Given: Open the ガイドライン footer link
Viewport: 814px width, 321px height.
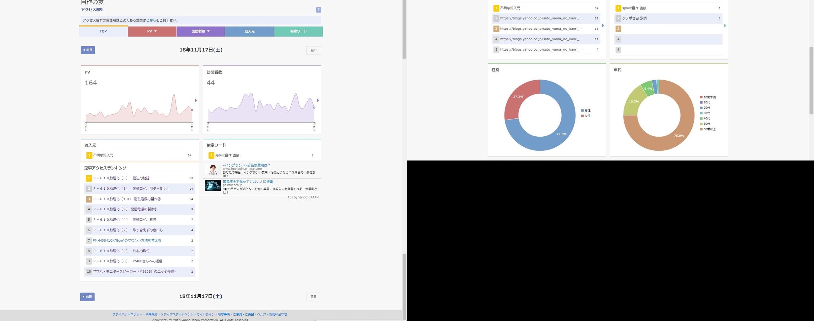Looking at the screenshot, I should (205, 314).
